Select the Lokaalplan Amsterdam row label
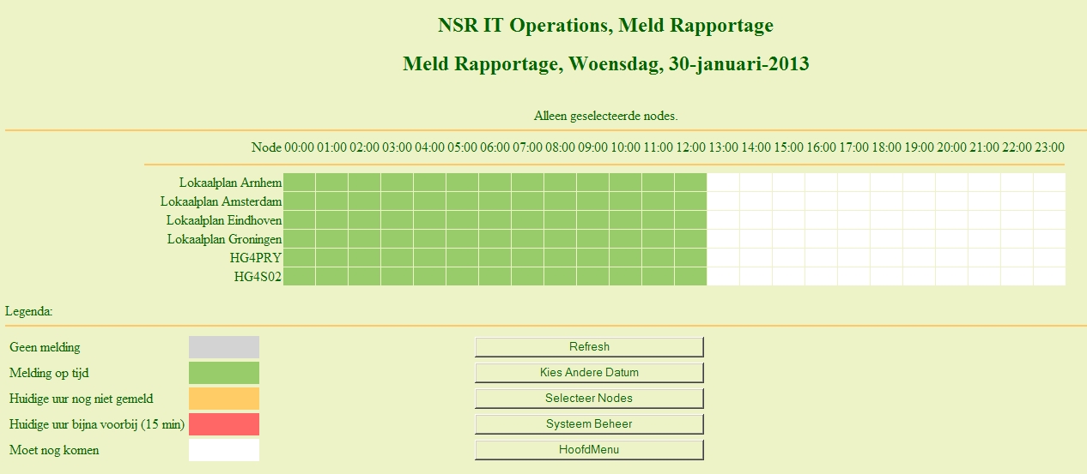 [x=221, y=201]
